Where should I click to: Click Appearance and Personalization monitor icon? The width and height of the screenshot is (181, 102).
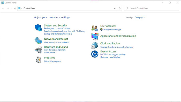(x=95, y=37)
